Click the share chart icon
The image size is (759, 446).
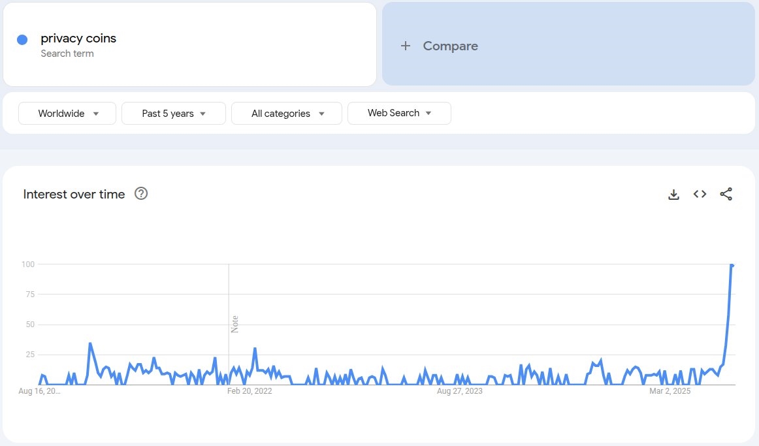point(726,194)
